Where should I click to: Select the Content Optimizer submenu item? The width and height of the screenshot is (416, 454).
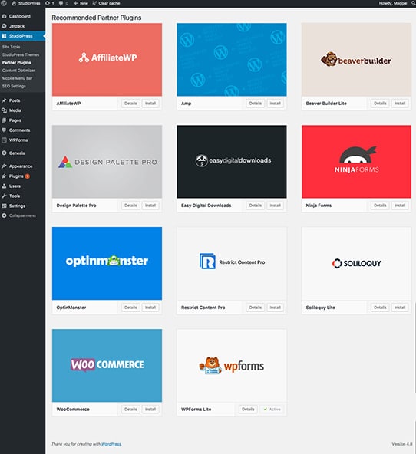pos(18,71)
